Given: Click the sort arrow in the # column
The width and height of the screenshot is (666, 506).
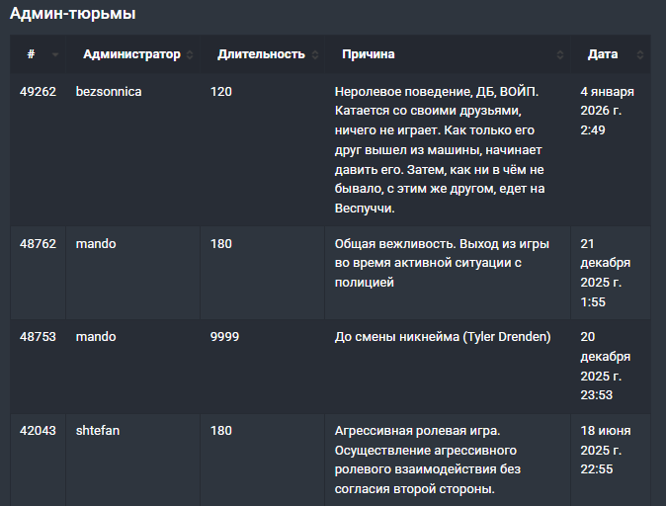Looking at the screenshot, I should point(55,54).
